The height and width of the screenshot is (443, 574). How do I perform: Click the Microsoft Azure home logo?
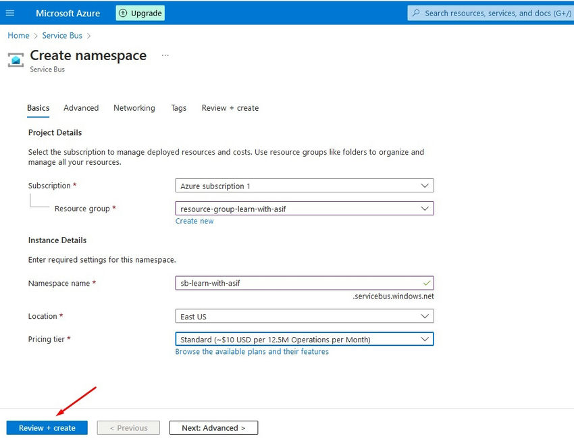(68, 12)
